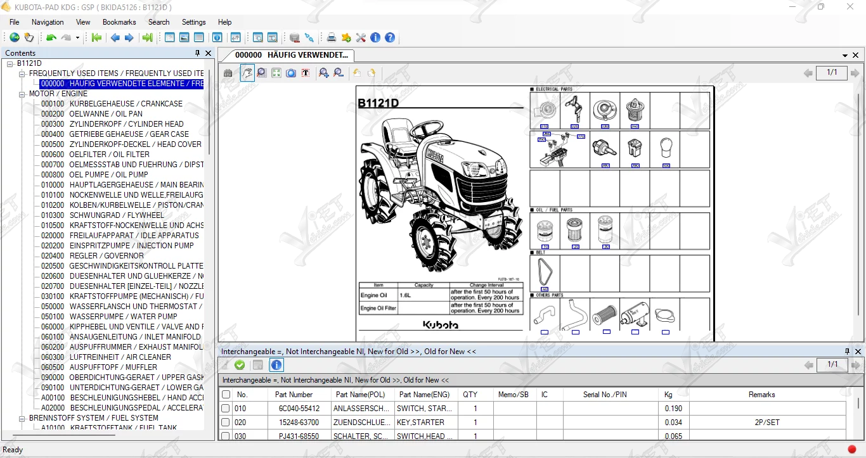Click the printer icon in main toolbar
Screen dimensions: 866x458
coord(331,37)
